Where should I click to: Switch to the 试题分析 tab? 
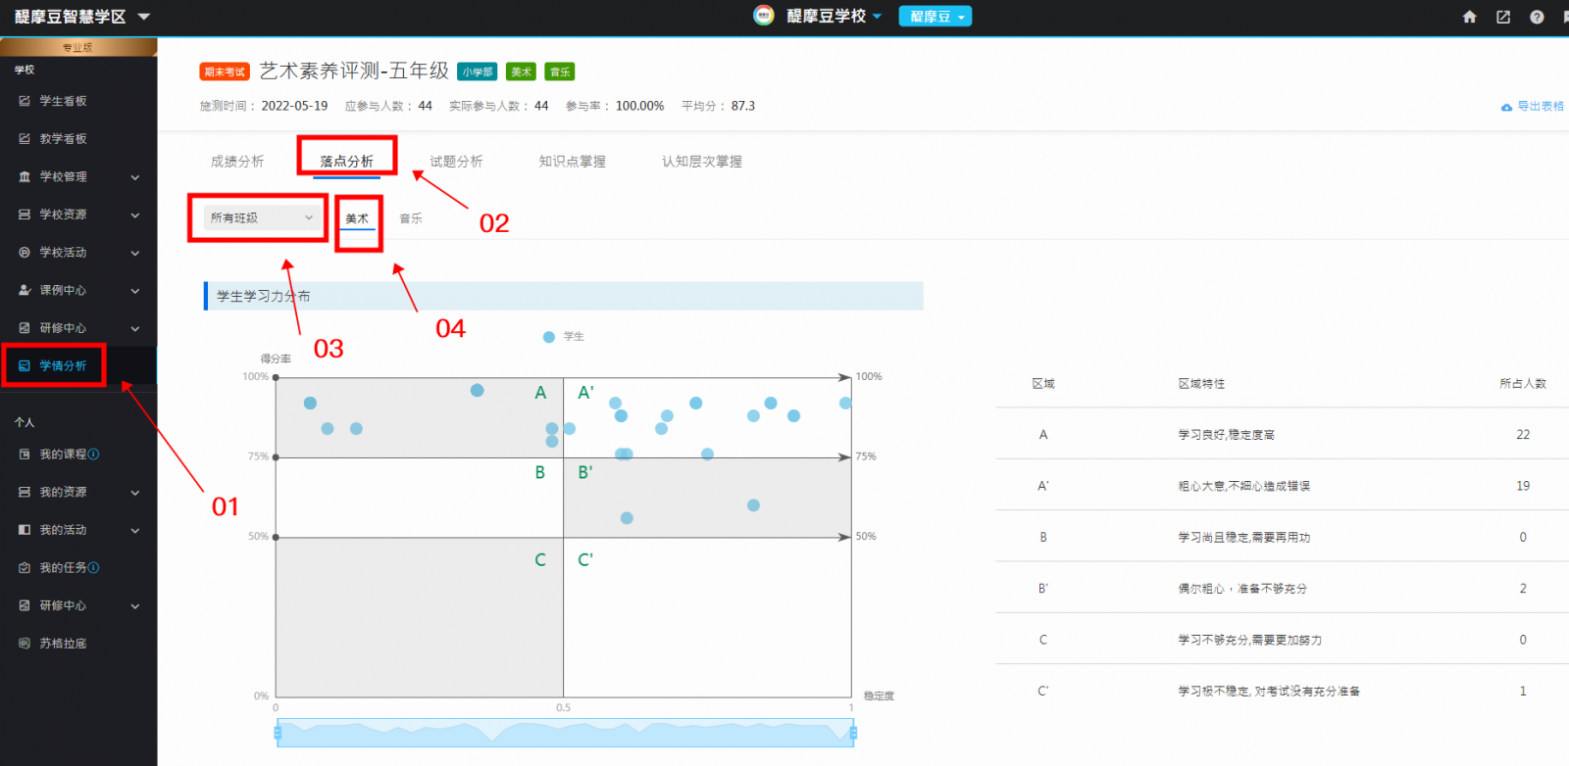pos(456,162)
